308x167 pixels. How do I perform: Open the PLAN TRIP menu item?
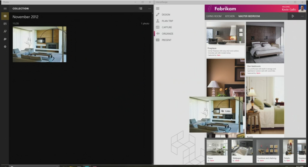tap(168, 21)
